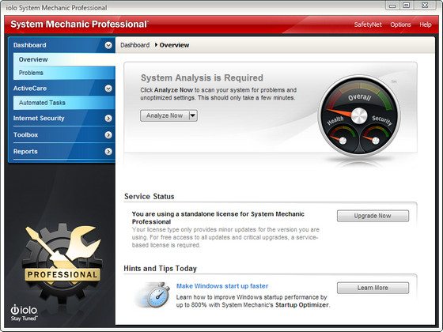
Task: Collapse the ActiveCare section chevron
Action: click(108, 89)
